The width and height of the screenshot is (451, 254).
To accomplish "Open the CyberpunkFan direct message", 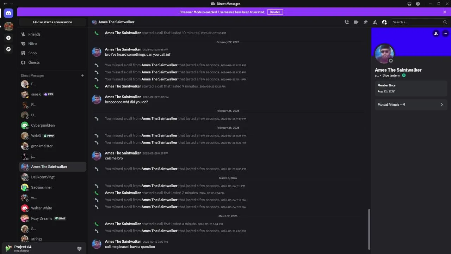I will click(43, 125).
